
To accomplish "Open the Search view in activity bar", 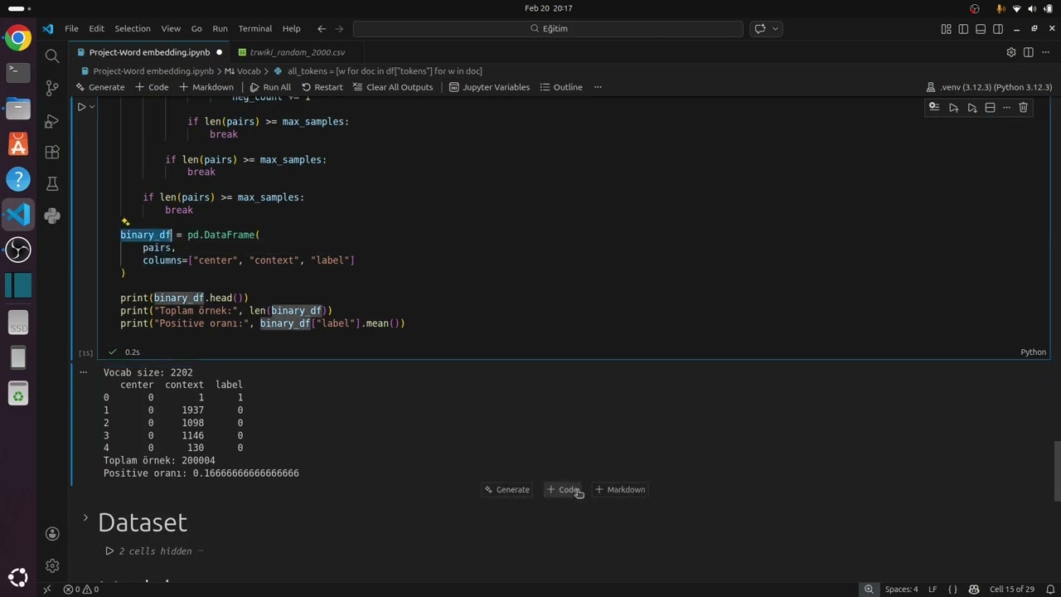I will pyautogui.click(x=52, y=56).
